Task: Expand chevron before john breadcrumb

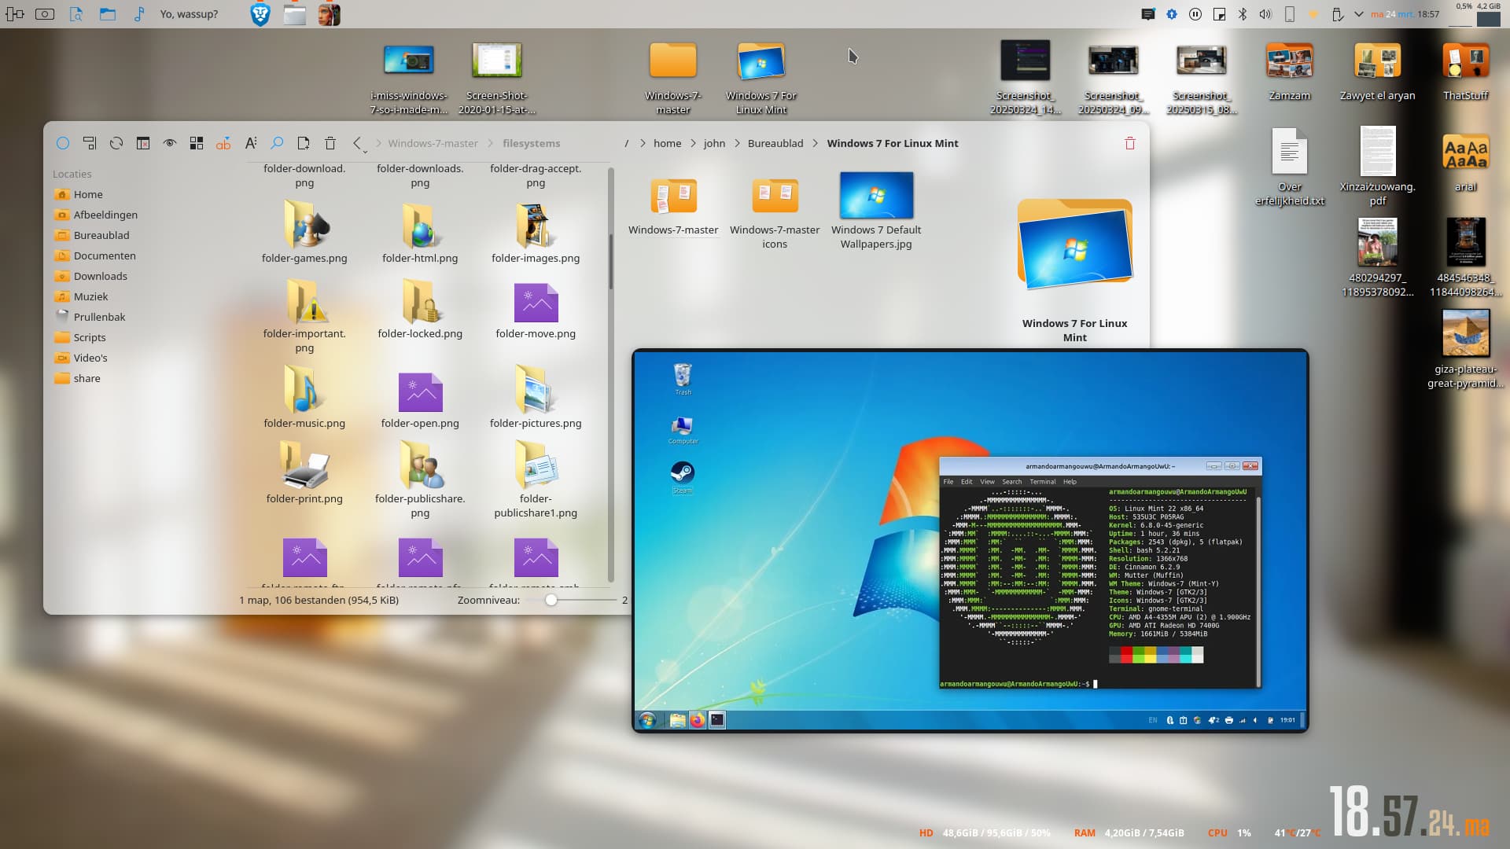Action: [x=693, y=143]
